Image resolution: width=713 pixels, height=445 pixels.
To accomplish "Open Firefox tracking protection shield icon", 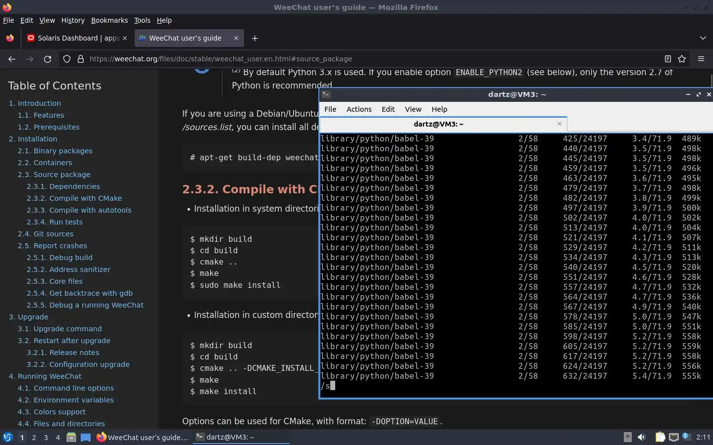I will point(67,59).
